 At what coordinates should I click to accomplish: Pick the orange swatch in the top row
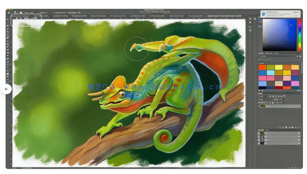coord(262,67)
